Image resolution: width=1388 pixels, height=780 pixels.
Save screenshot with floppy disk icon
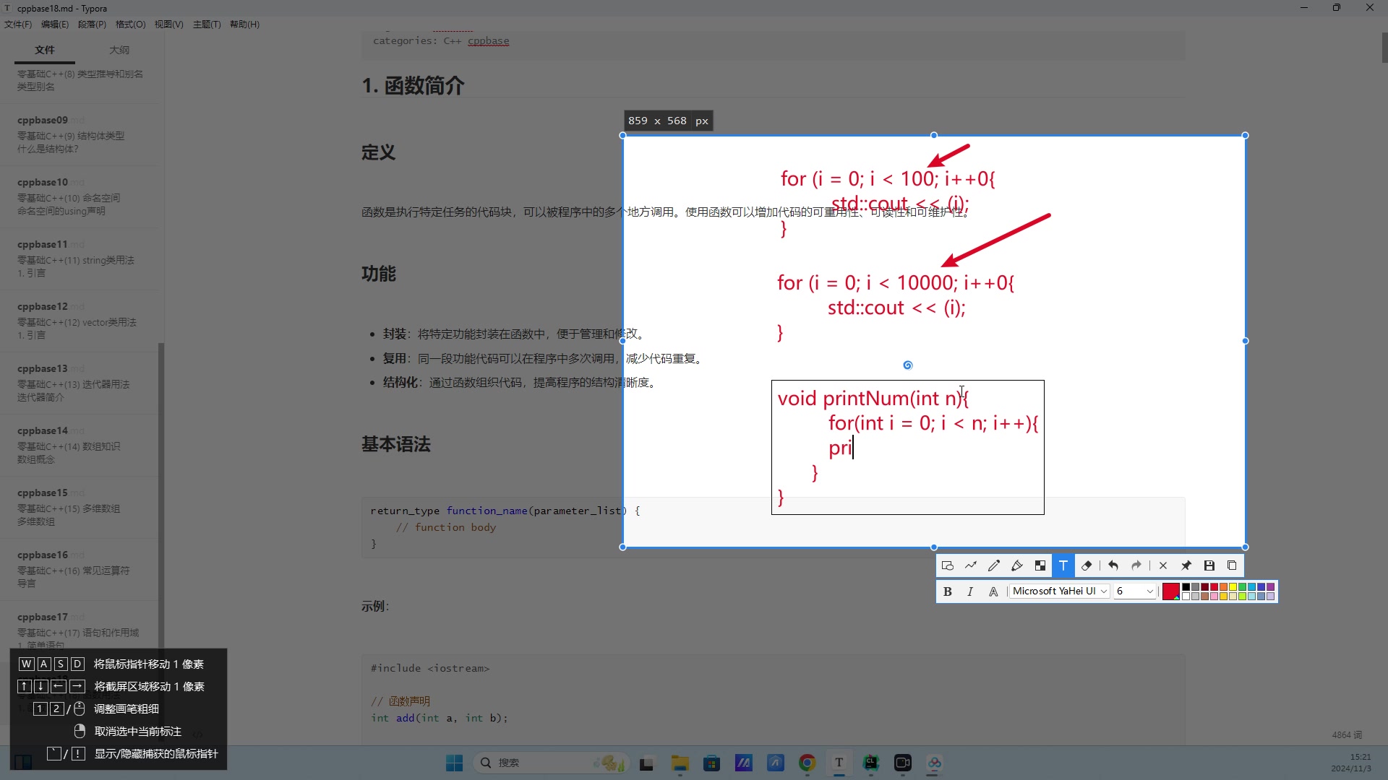point(1209,565)
